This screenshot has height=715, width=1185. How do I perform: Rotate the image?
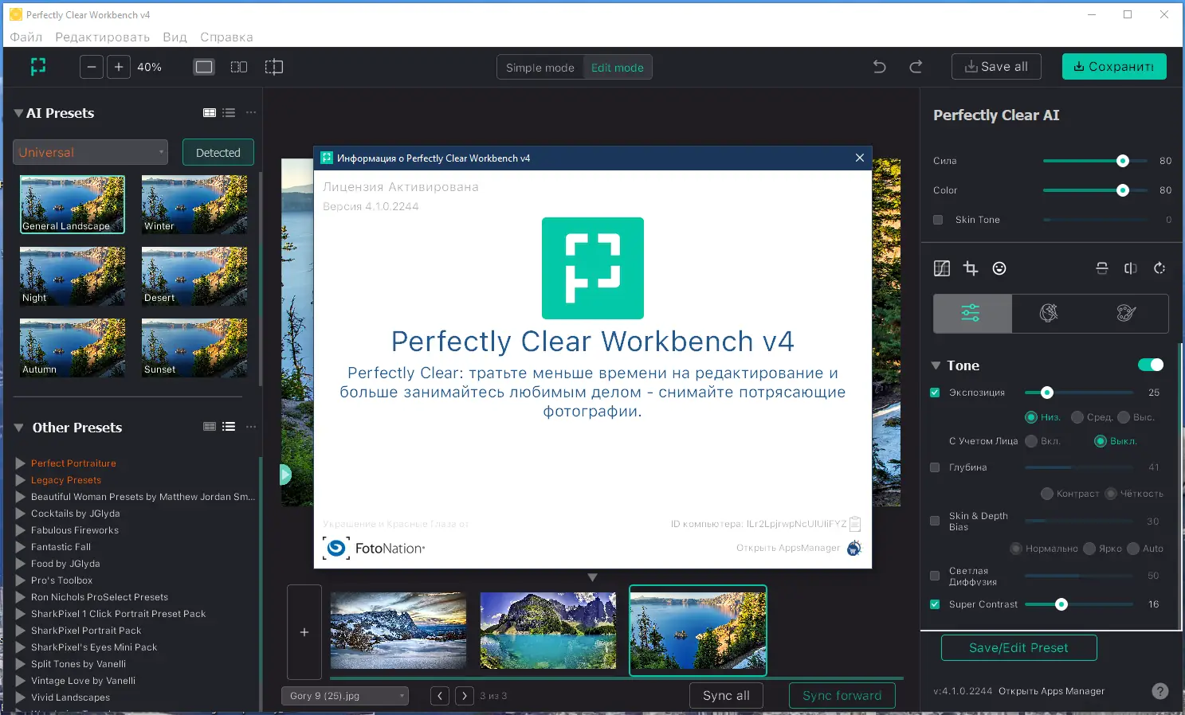click(1159, 268)
